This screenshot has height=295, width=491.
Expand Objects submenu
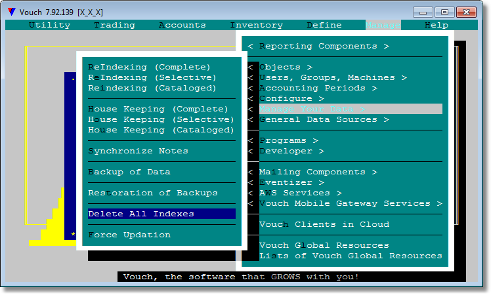coord(280,68)
